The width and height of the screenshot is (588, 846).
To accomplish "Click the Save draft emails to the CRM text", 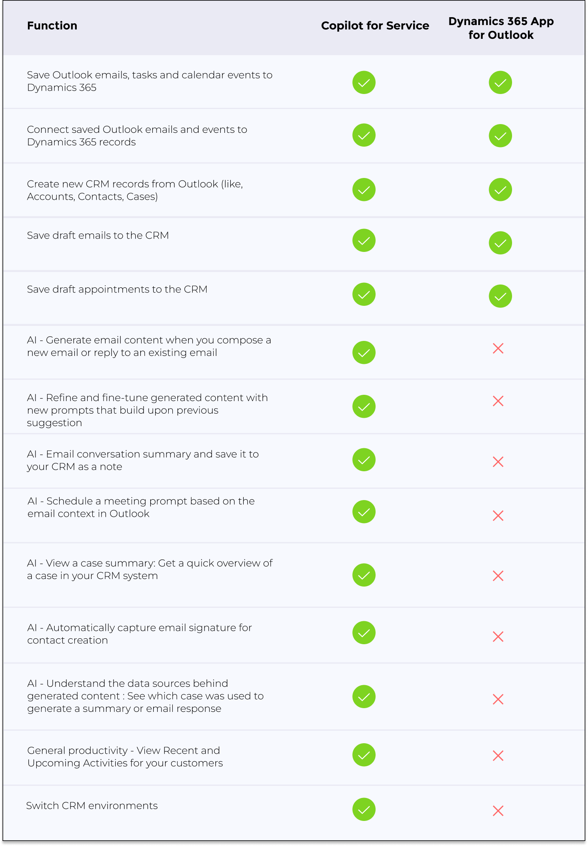I will coord(98,236).
